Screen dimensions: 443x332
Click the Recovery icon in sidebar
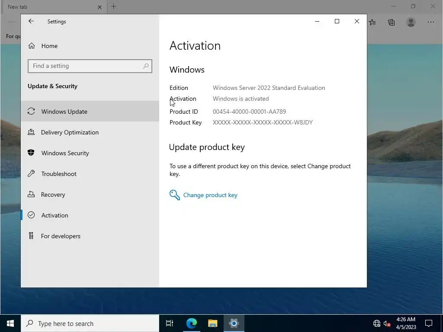pyautogui.click(x=31, y=194)
